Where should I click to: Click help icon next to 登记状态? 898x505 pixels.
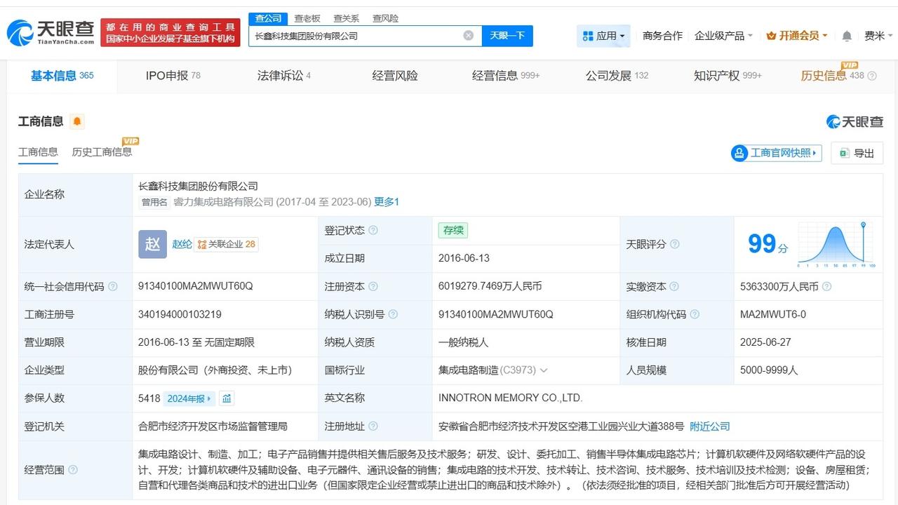(373, 230)
